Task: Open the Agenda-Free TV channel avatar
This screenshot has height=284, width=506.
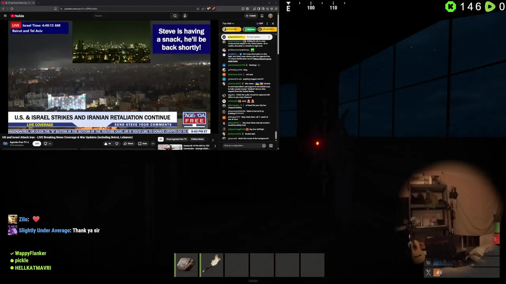Action: coord(5,144)
